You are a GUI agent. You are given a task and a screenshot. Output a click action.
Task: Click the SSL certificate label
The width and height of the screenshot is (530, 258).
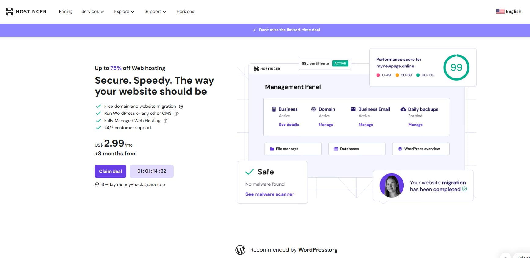point(315,64)
